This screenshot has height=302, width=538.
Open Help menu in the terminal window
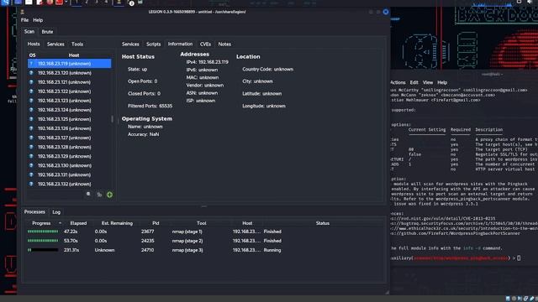tap(442, 82)
